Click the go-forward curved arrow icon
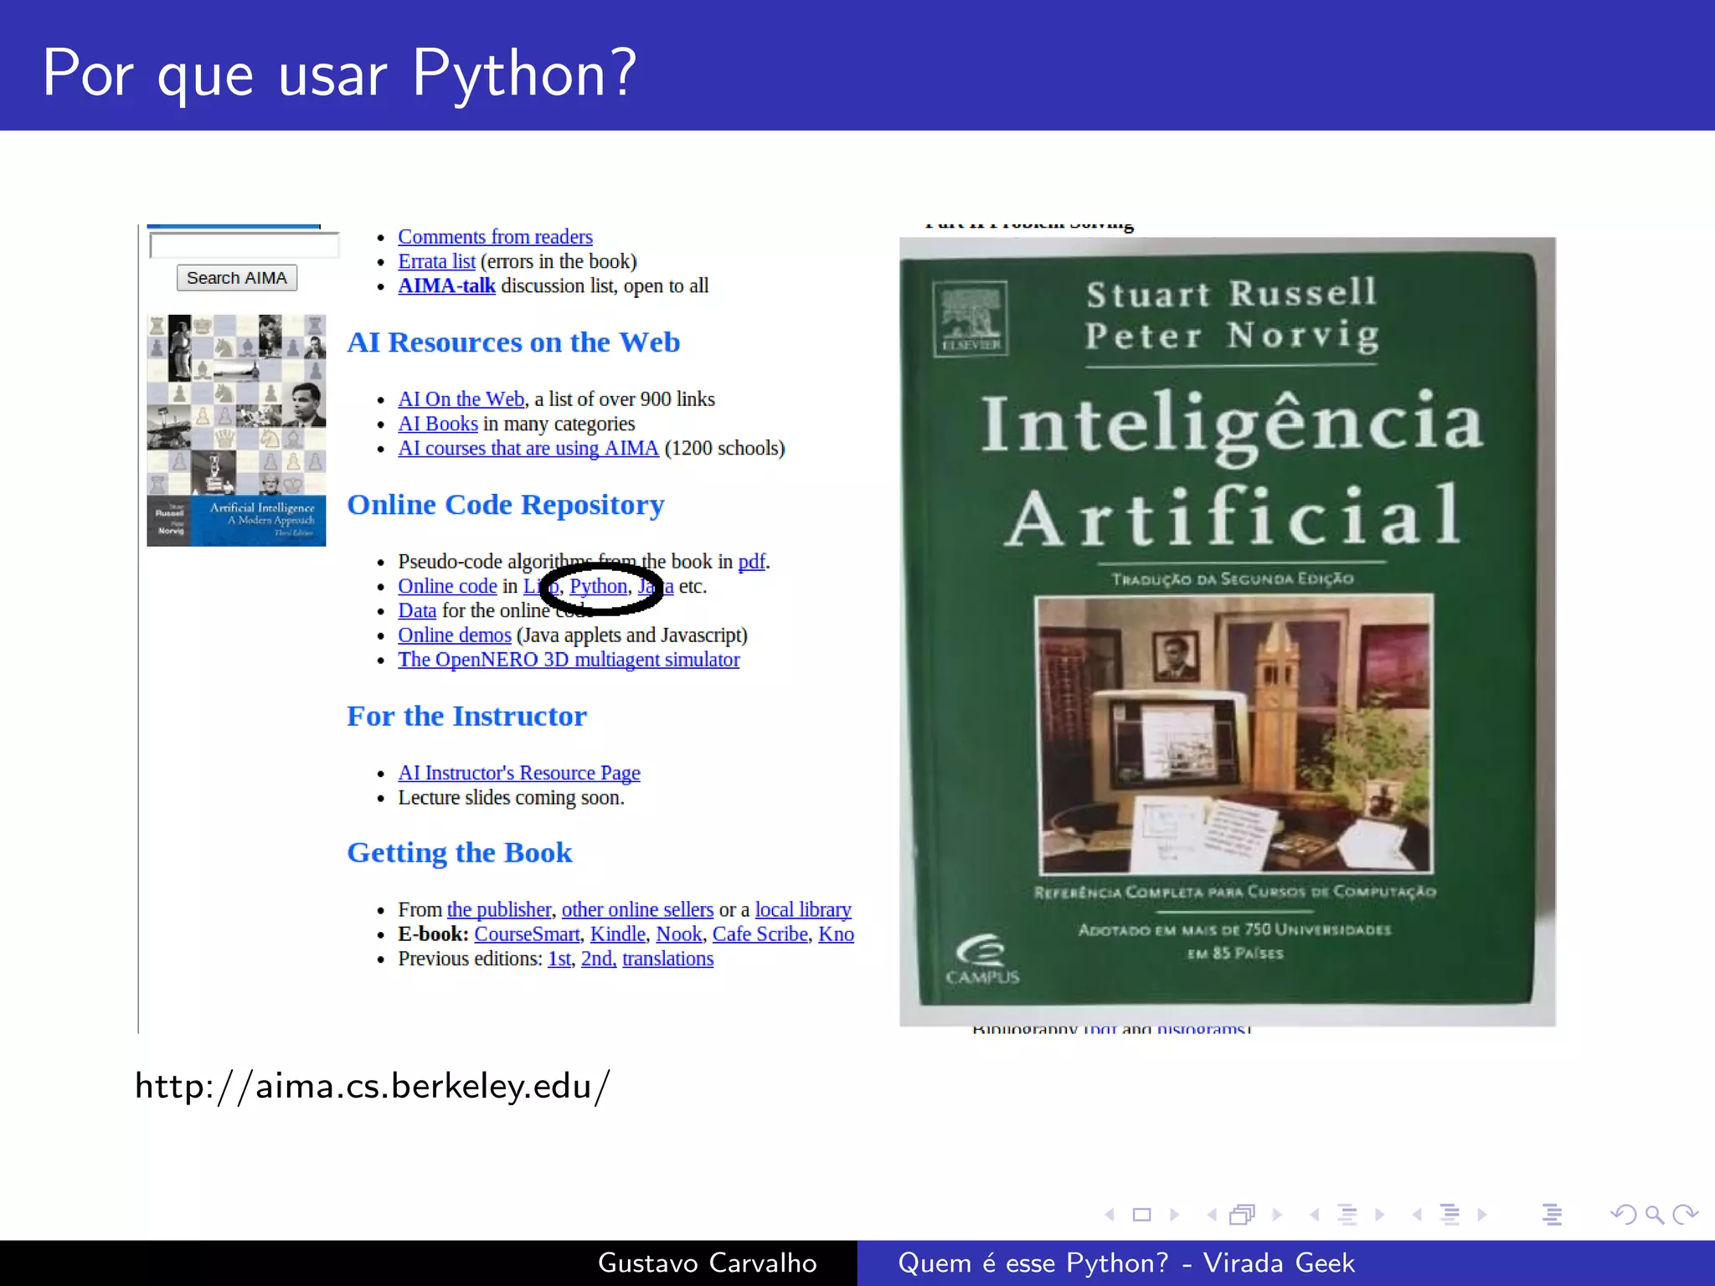Viewport: 1715px width, 1286px height. click(1685, 1214)
